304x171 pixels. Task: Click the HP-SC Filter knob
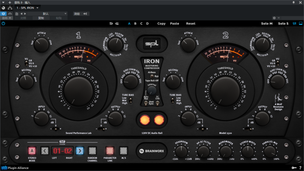(x=203, y=152)
